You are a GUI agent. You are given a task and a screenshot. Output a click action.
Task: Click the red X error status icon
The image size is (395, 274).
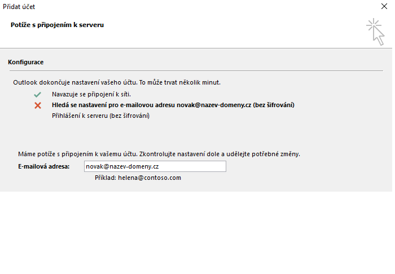pos(38,105)
